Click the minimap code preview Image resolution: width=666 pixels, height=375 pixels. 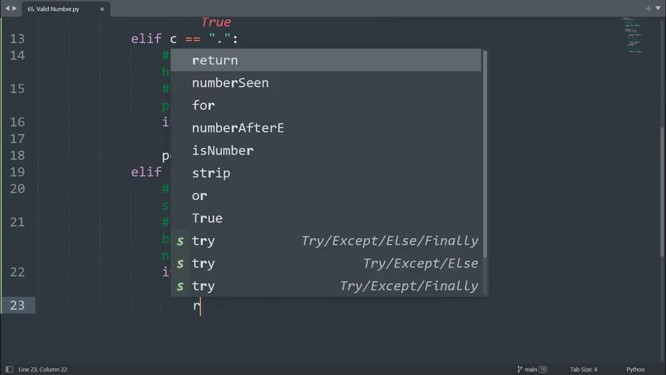coord(633,35)
